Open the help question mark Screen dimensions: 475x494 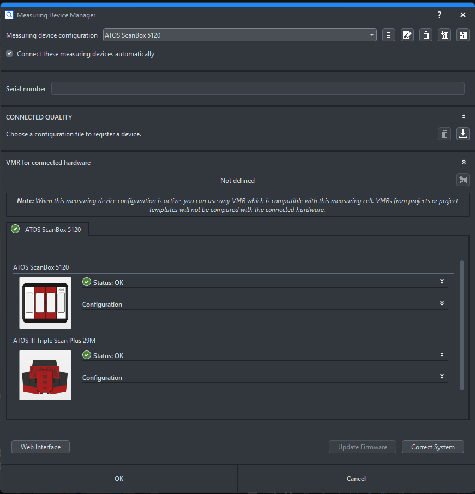coord(440,15)
